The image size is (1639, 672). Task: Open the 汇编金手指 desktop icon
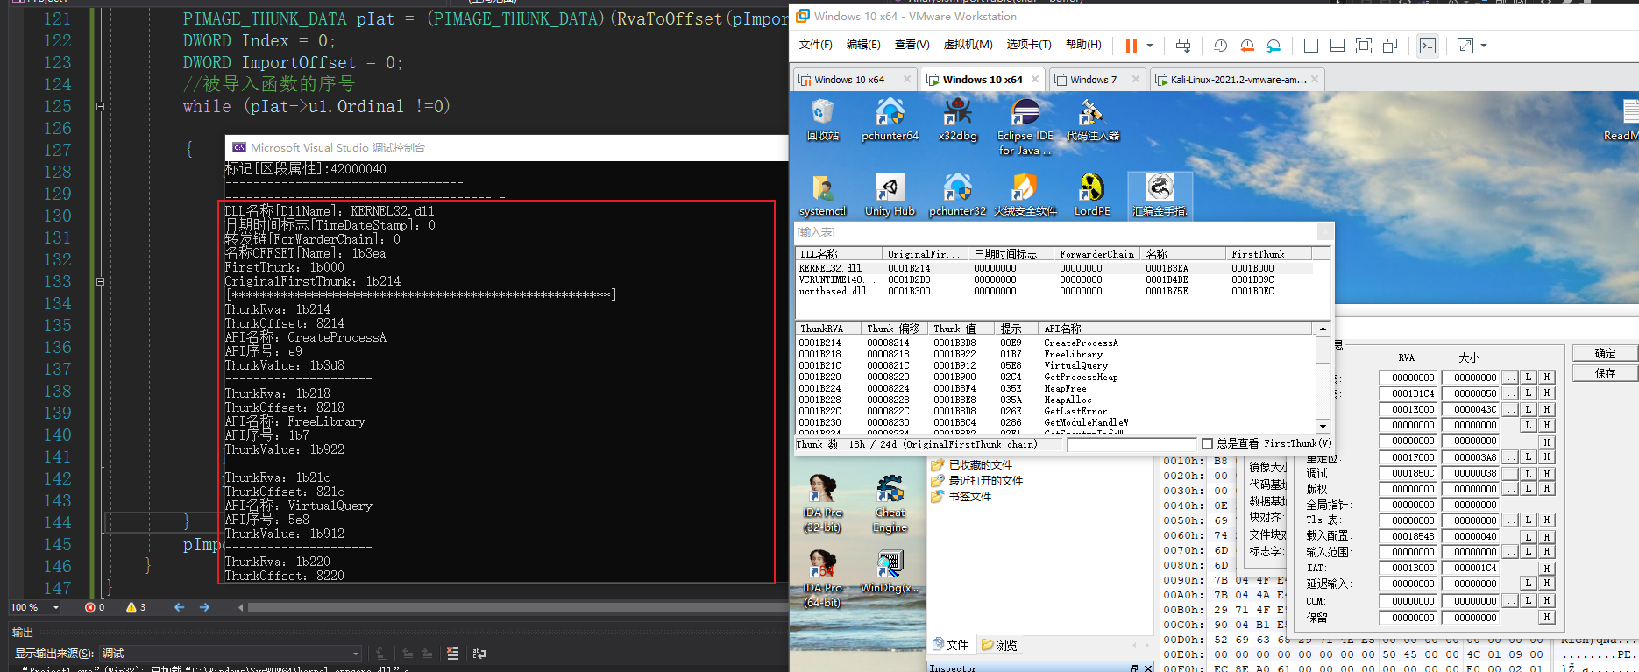click(1160, 195)
